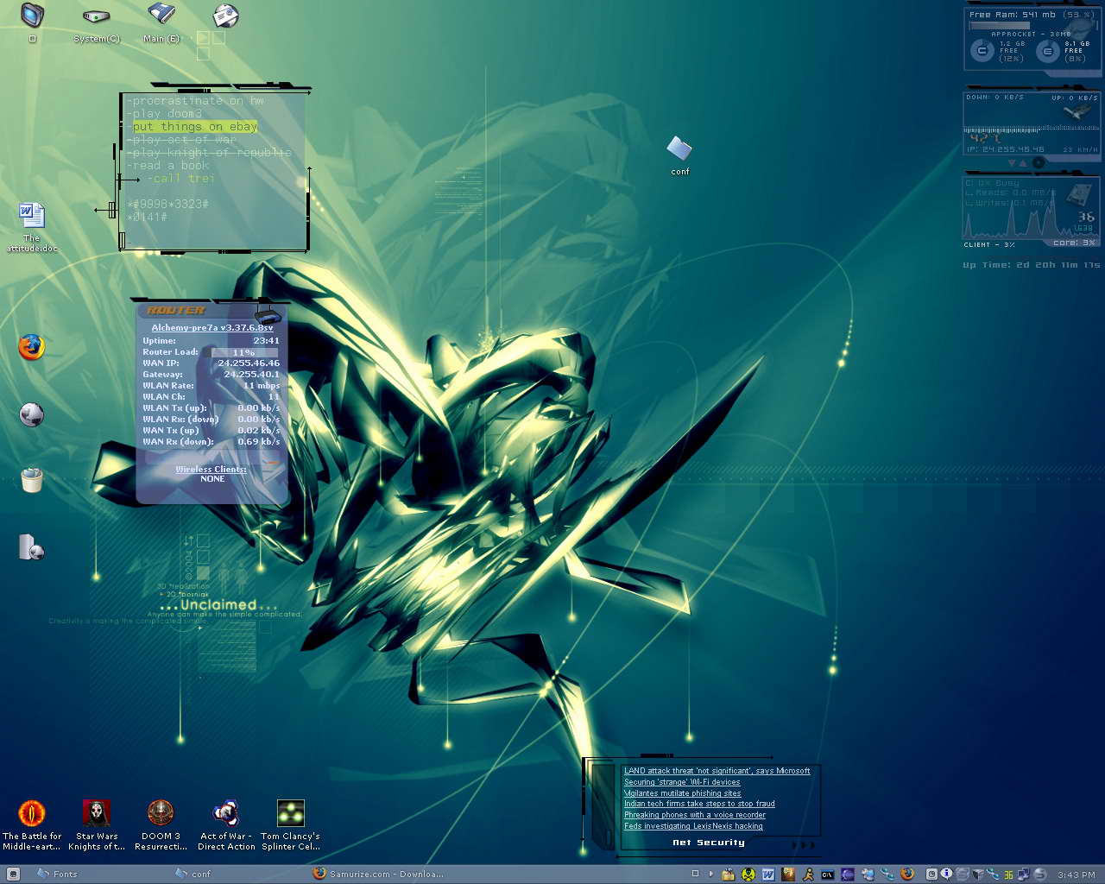Switch to the Samurize.com Firefox taskbar window
The width and height of the screenshot is (1105, 884).
click(380, 874)
